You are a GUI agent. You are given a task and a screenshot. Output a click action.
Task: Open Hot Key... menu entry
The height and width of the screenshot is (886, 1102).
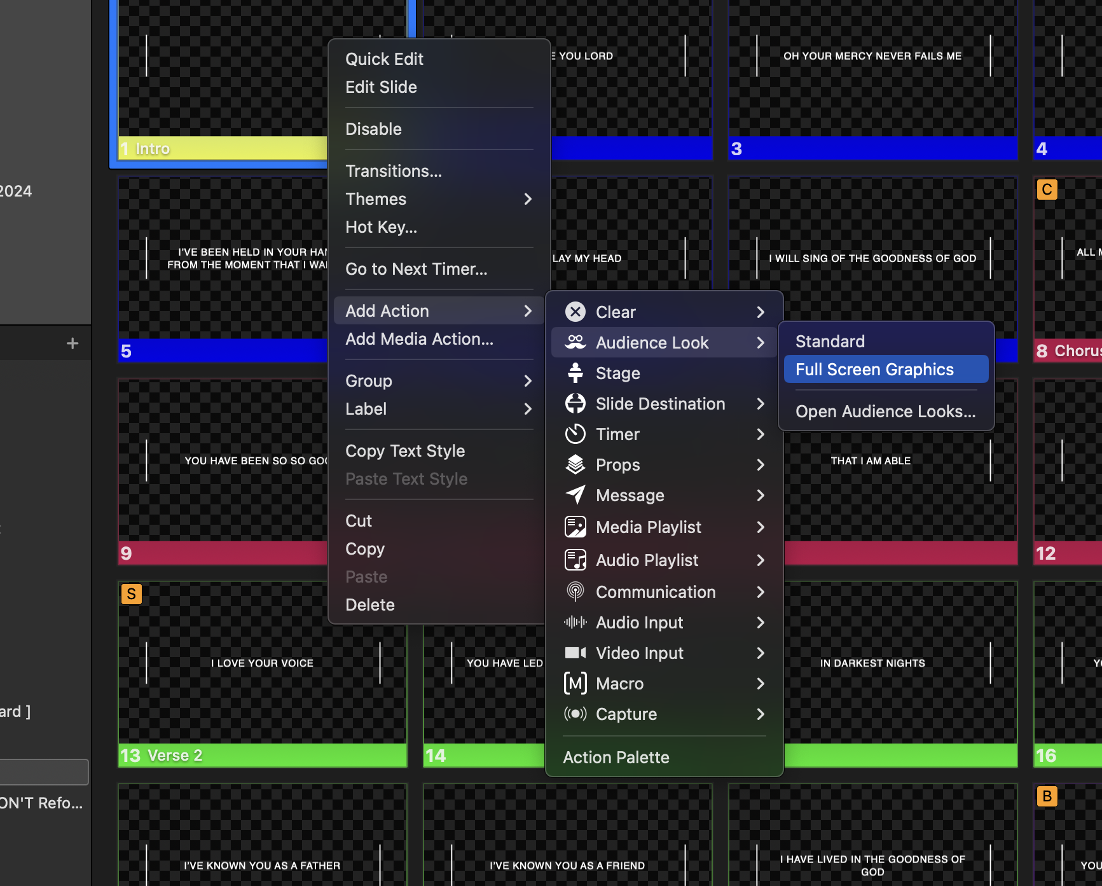(439, 227)
